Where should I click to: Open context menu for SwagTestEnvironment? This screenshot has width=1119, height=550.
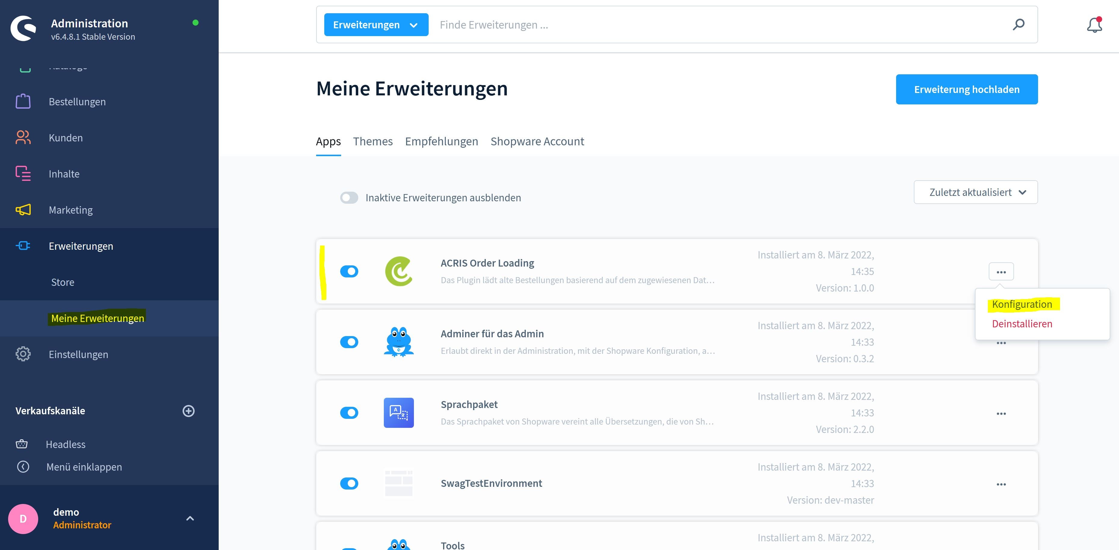click(1001, 484)
